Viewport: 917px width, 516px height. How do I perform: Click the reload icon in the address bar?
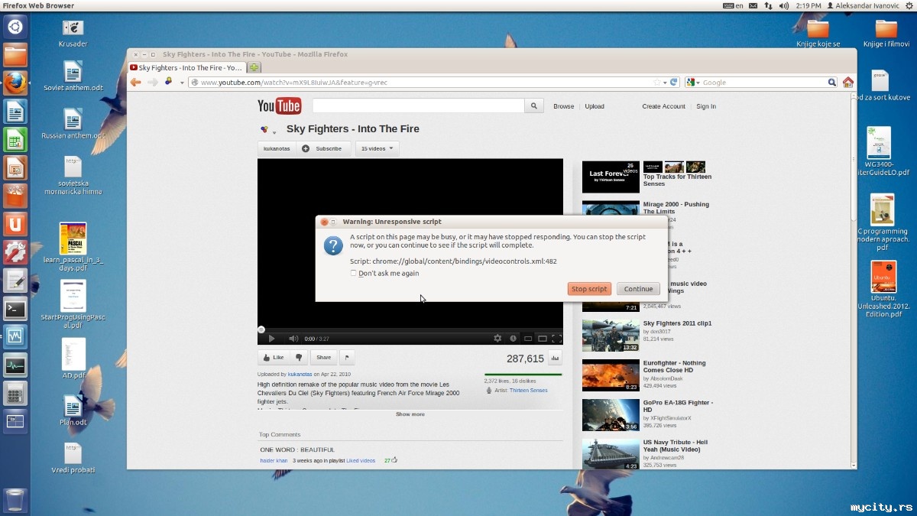coord(674,83)
